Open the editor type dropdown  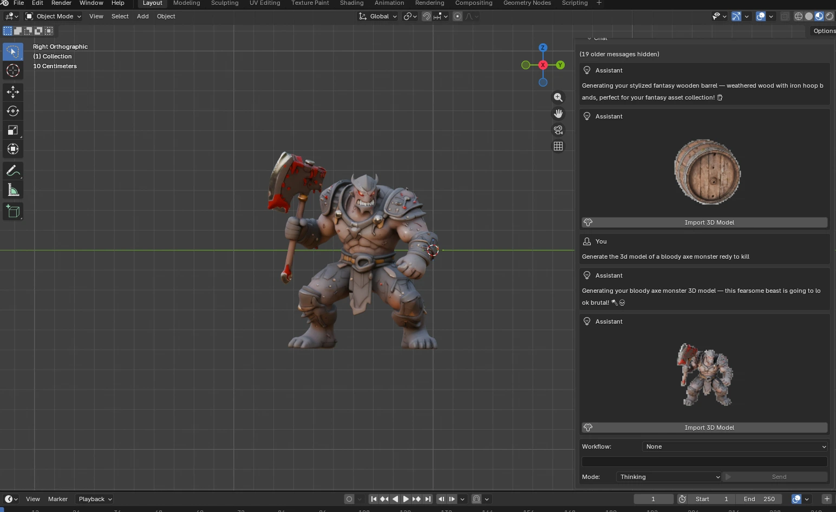[11, 16]
